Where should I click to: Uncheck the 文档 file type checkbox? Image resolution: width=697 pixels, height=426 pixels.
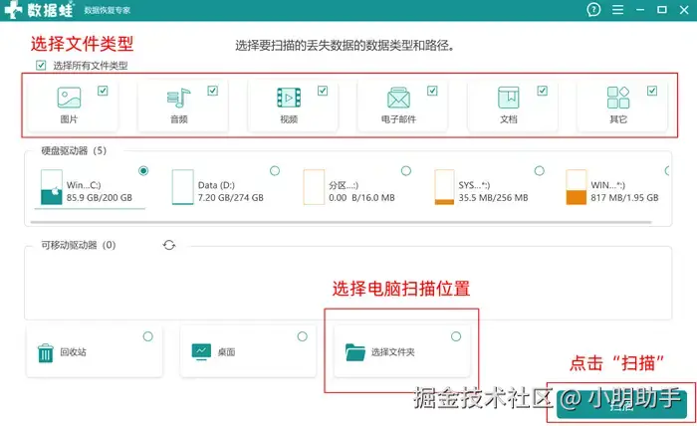tap(542, 91)
